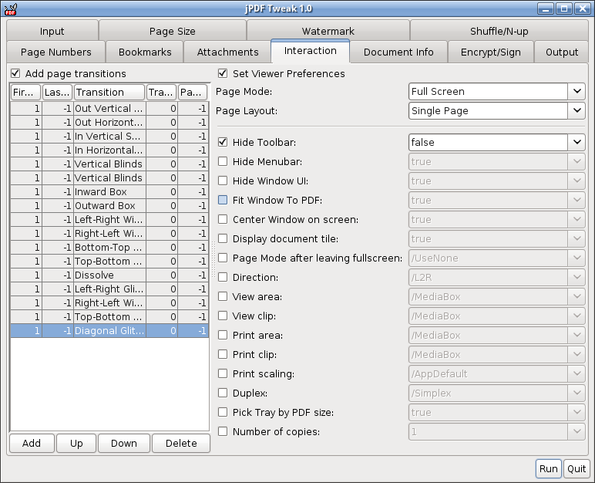The image size is (595, 483).
Task: Move selected transition Up
Action: (76, 443)
